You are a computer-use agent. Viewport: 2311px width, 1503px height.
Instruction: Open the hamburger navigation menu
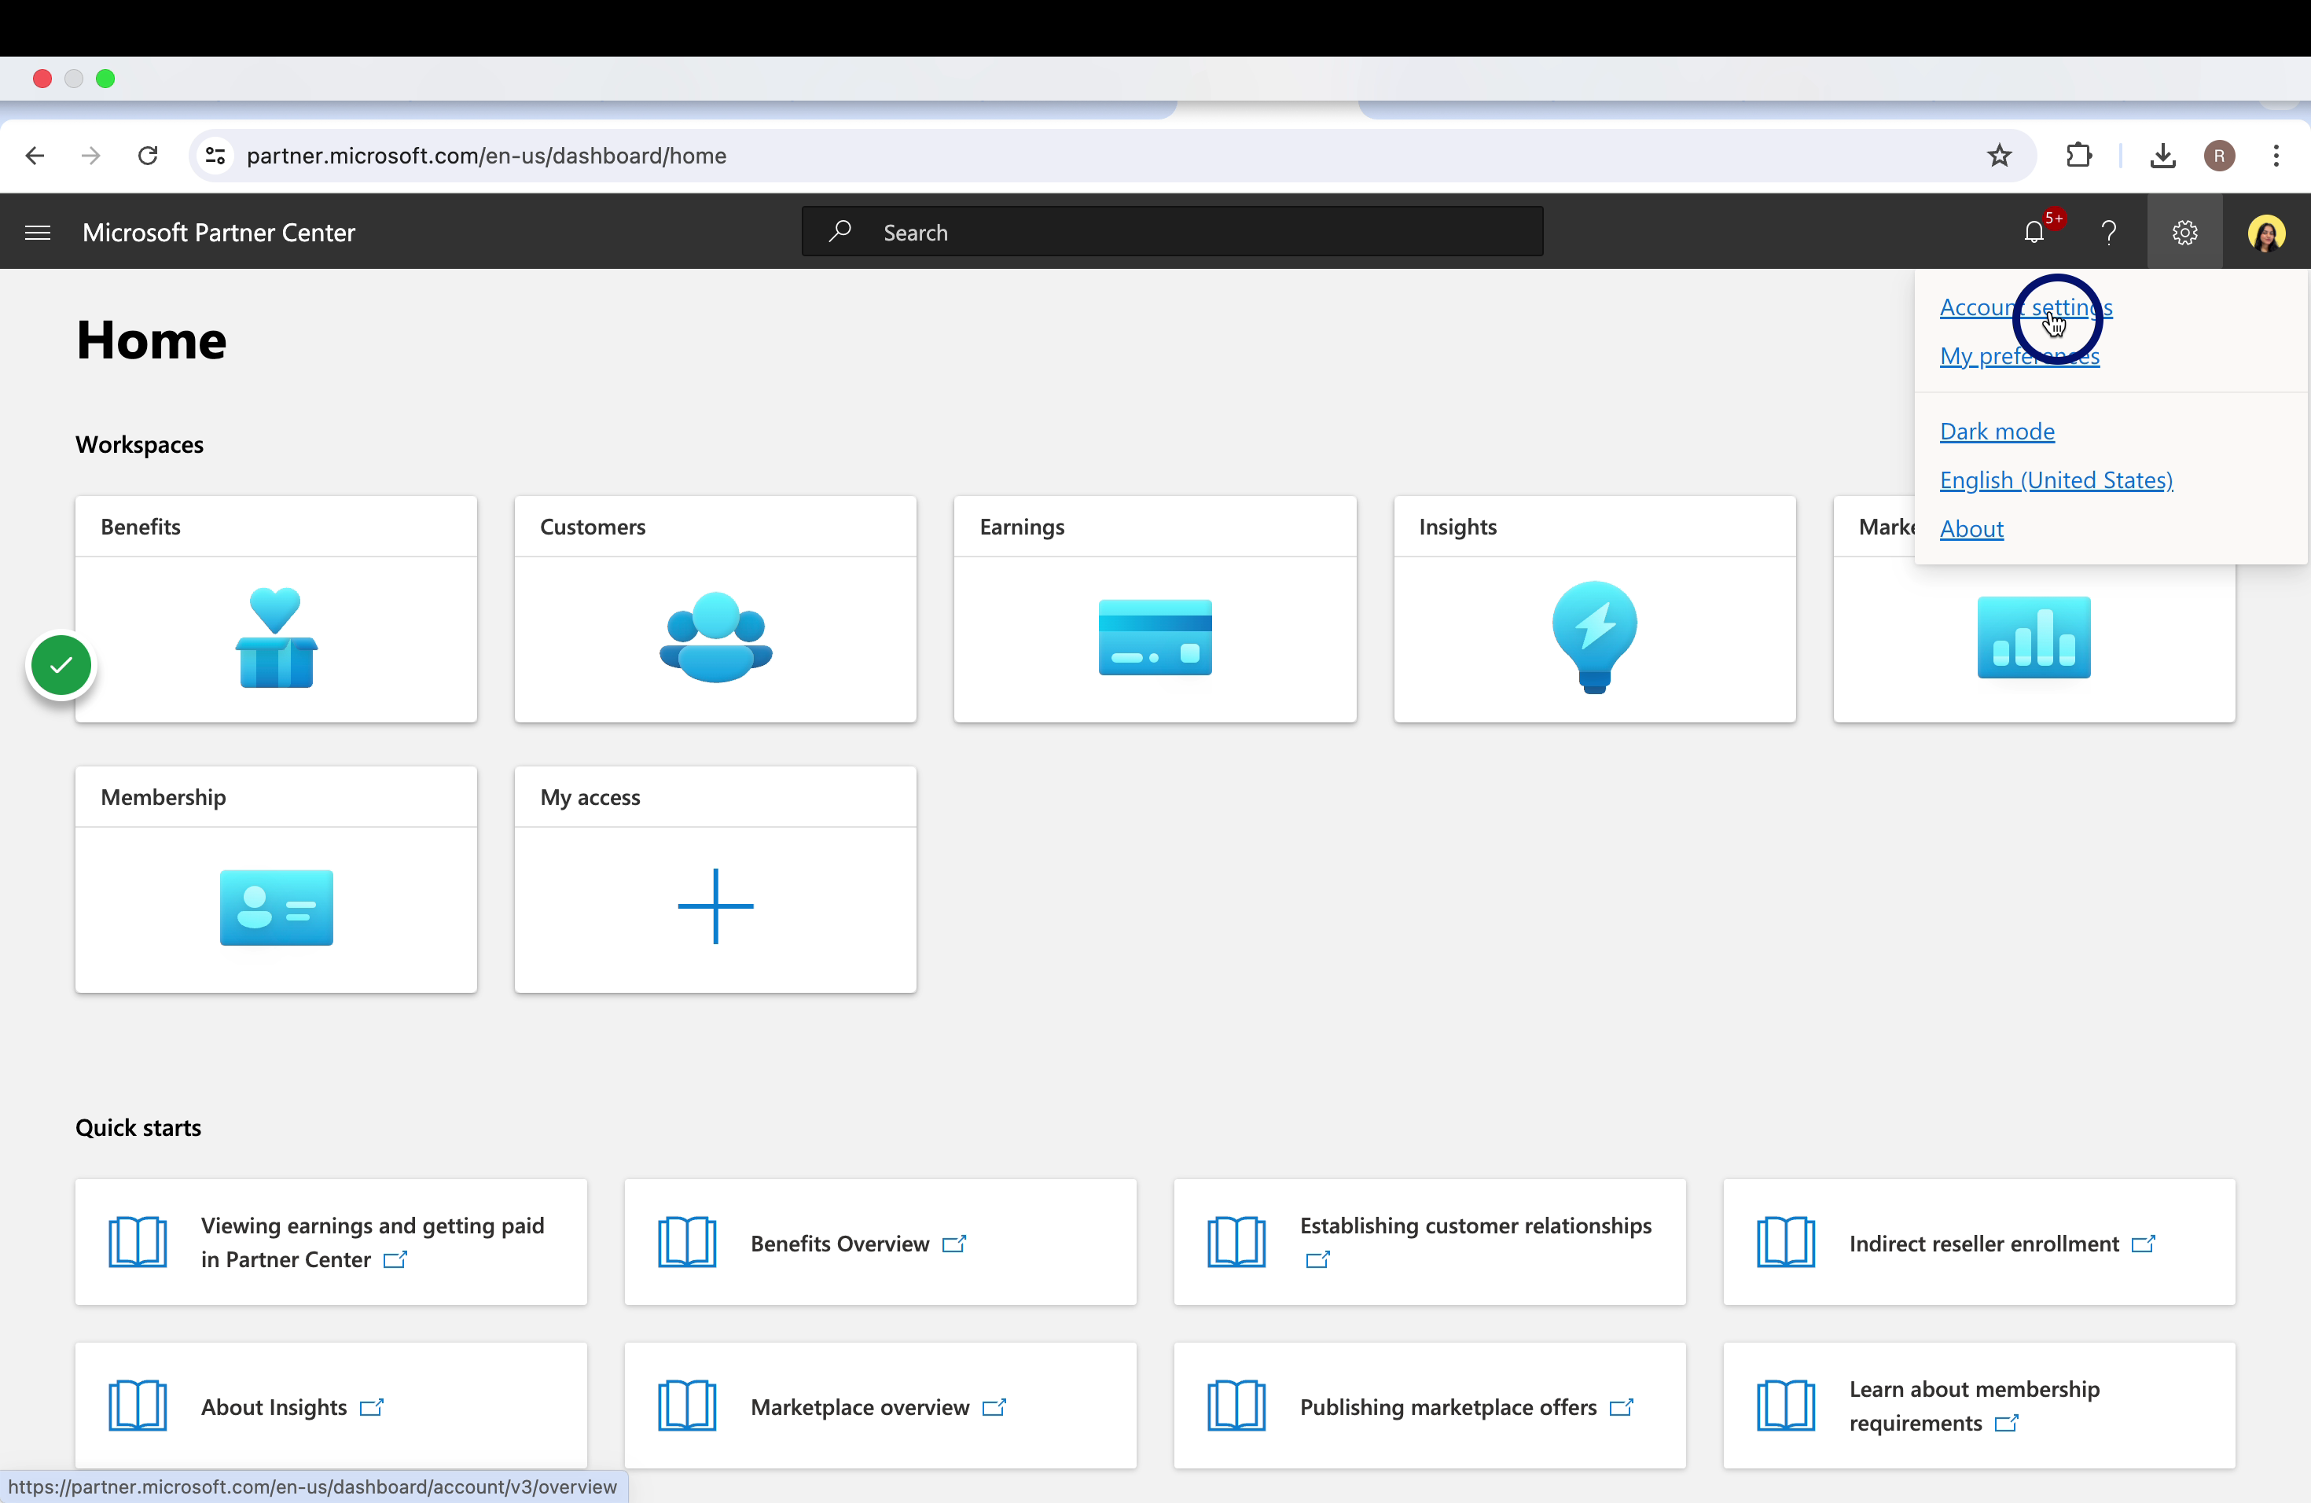tap(38, 232)
